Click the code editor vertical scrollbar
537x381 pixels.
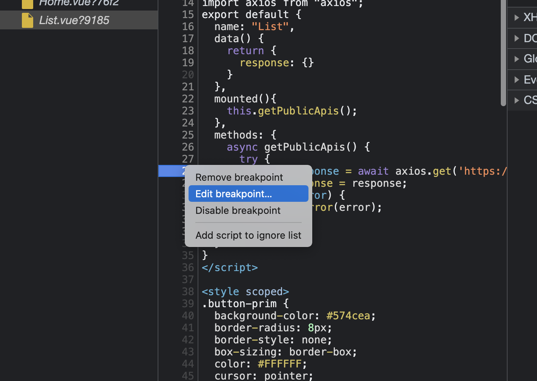pyautogui.click(x=503, y=53)
